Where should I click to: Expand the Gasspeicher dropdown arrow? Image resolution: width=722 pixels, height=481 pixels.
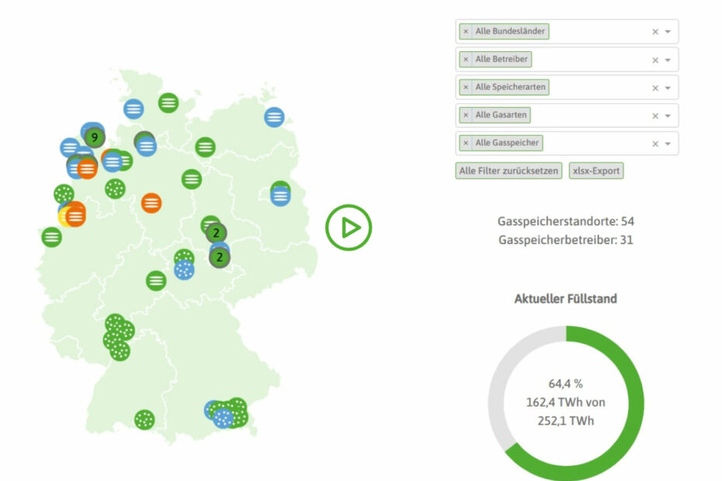coord(668,144)
